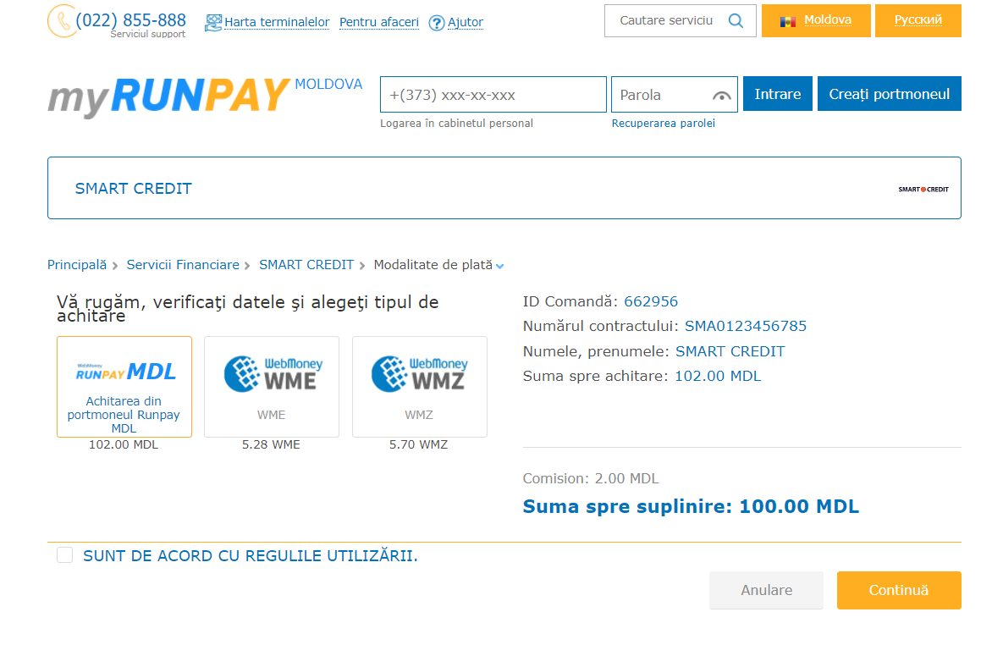Toggle password visibility eye icon
Image resolution: width=992 pixels, height=645 pixels.
(x=722, y=96)
